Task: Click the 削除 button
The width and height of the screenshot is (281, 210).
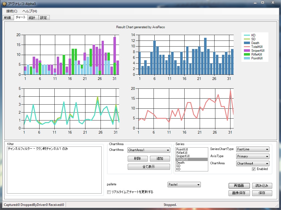Action: 138,159
